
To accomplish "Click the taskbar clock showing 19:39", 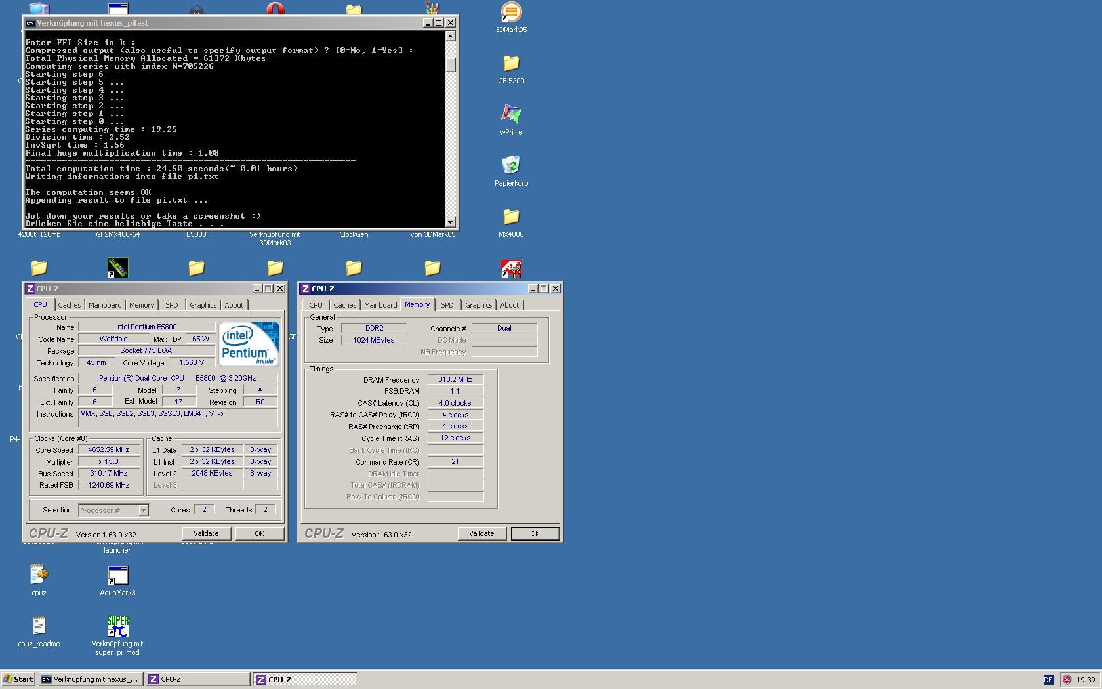I will [1086, 680].
